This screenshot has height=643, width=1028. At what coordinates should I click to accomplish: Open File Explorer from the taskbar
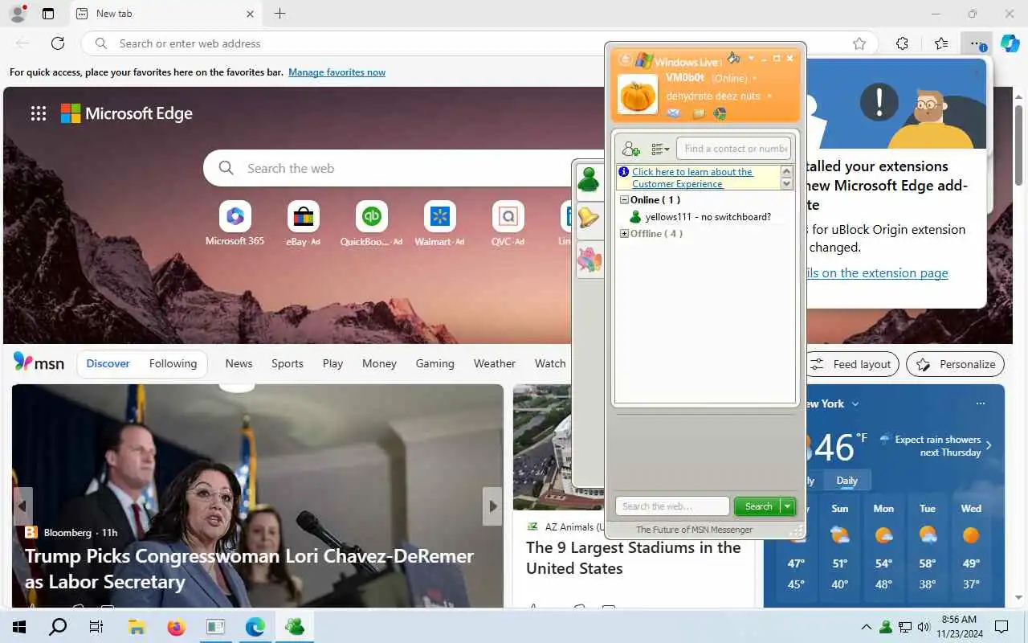(137, 627)
